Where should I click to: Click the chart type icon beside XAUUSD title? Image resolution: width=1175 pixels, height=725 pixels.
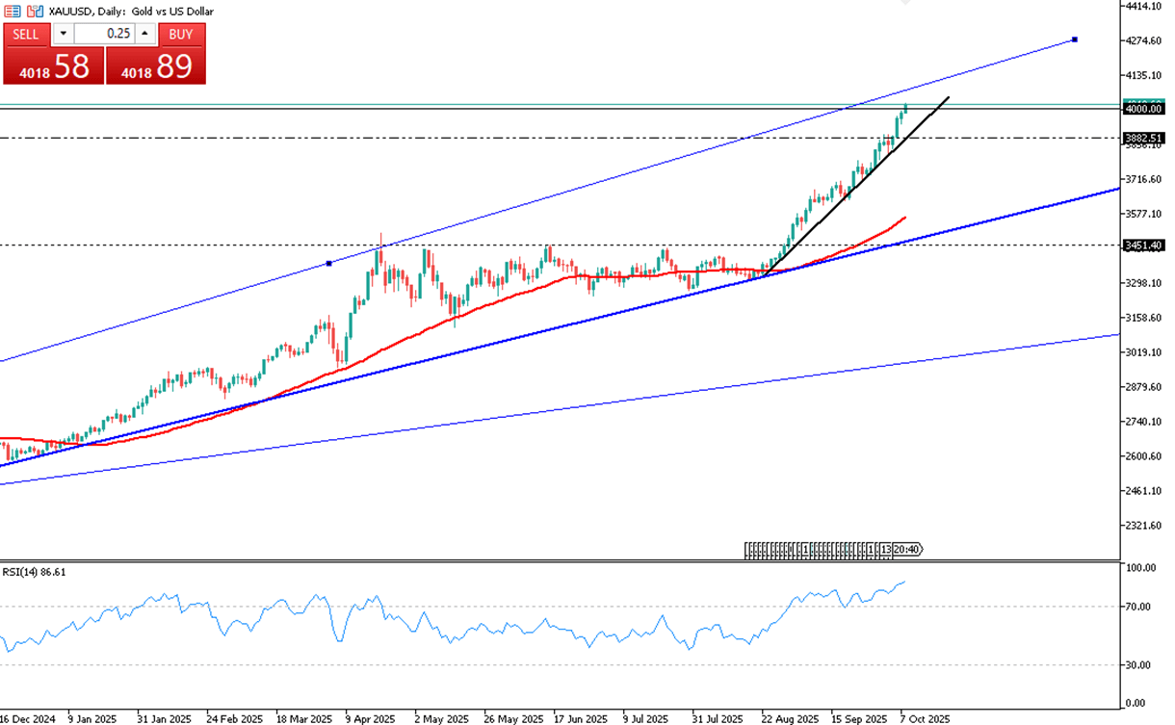click(x=34, y=12)
